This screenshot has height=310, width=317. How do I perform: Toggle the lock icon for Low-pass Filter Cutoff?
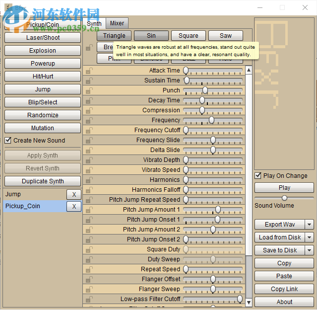tap(89, 299)
